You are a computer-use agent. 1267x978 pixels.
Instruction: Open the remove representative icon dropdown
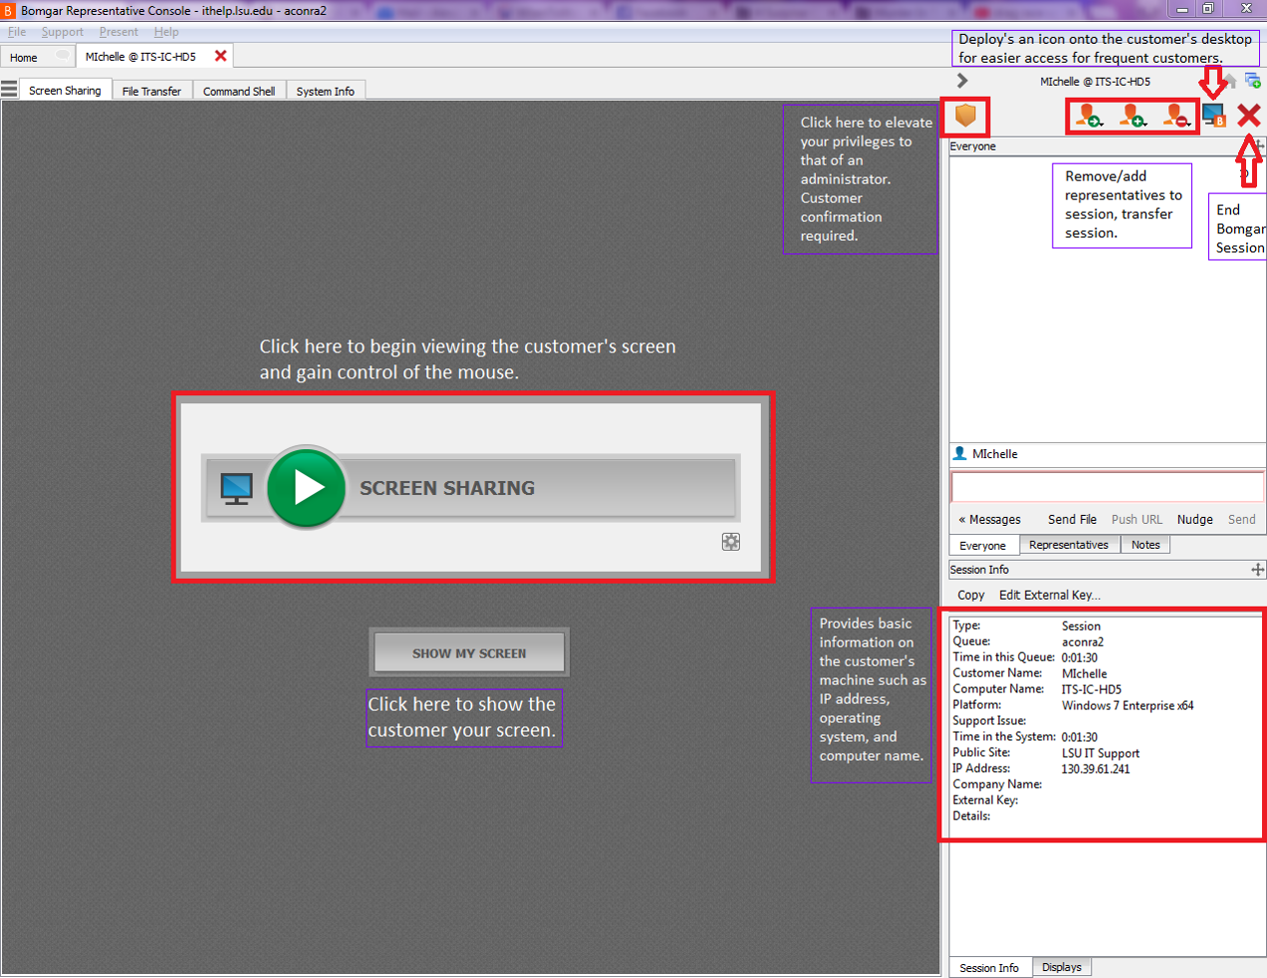(x=1176, y=117)
